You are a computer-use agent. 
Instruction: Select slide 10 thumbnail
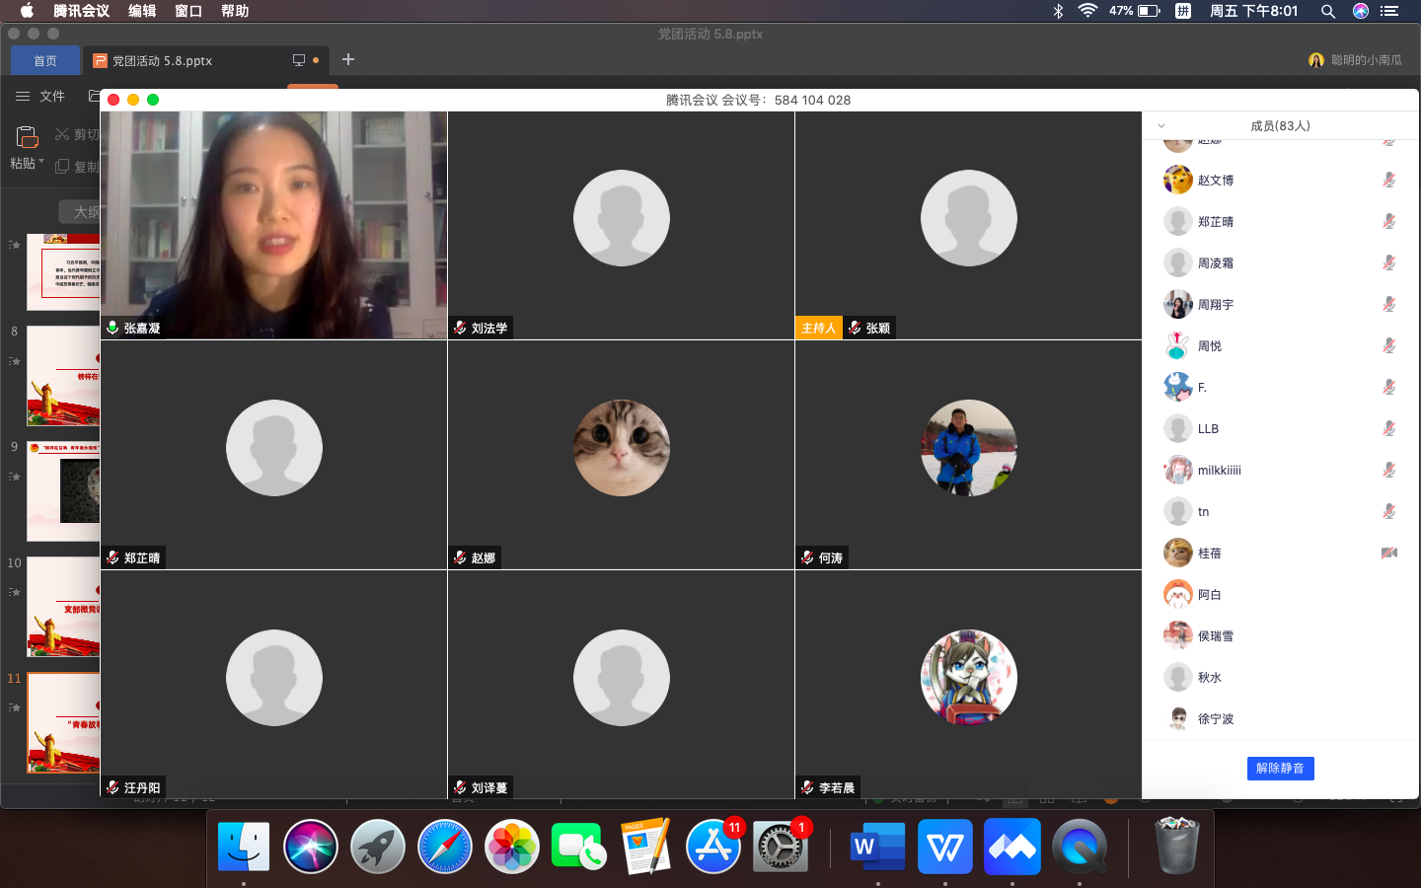click(x=64, y=607)
